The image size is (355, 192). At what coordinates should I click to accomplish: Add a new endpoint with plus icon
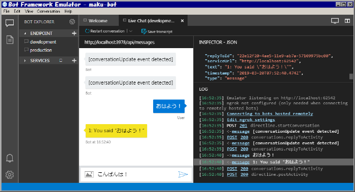pyautogui.click(x=74, y=33)
